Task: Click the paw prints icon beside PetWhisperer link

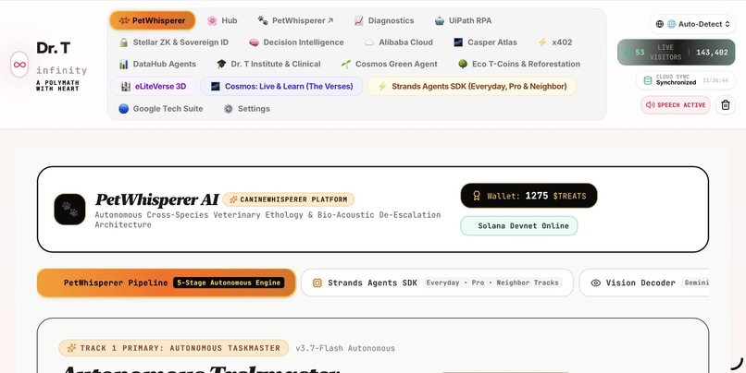Action: [x=263, y=20]
